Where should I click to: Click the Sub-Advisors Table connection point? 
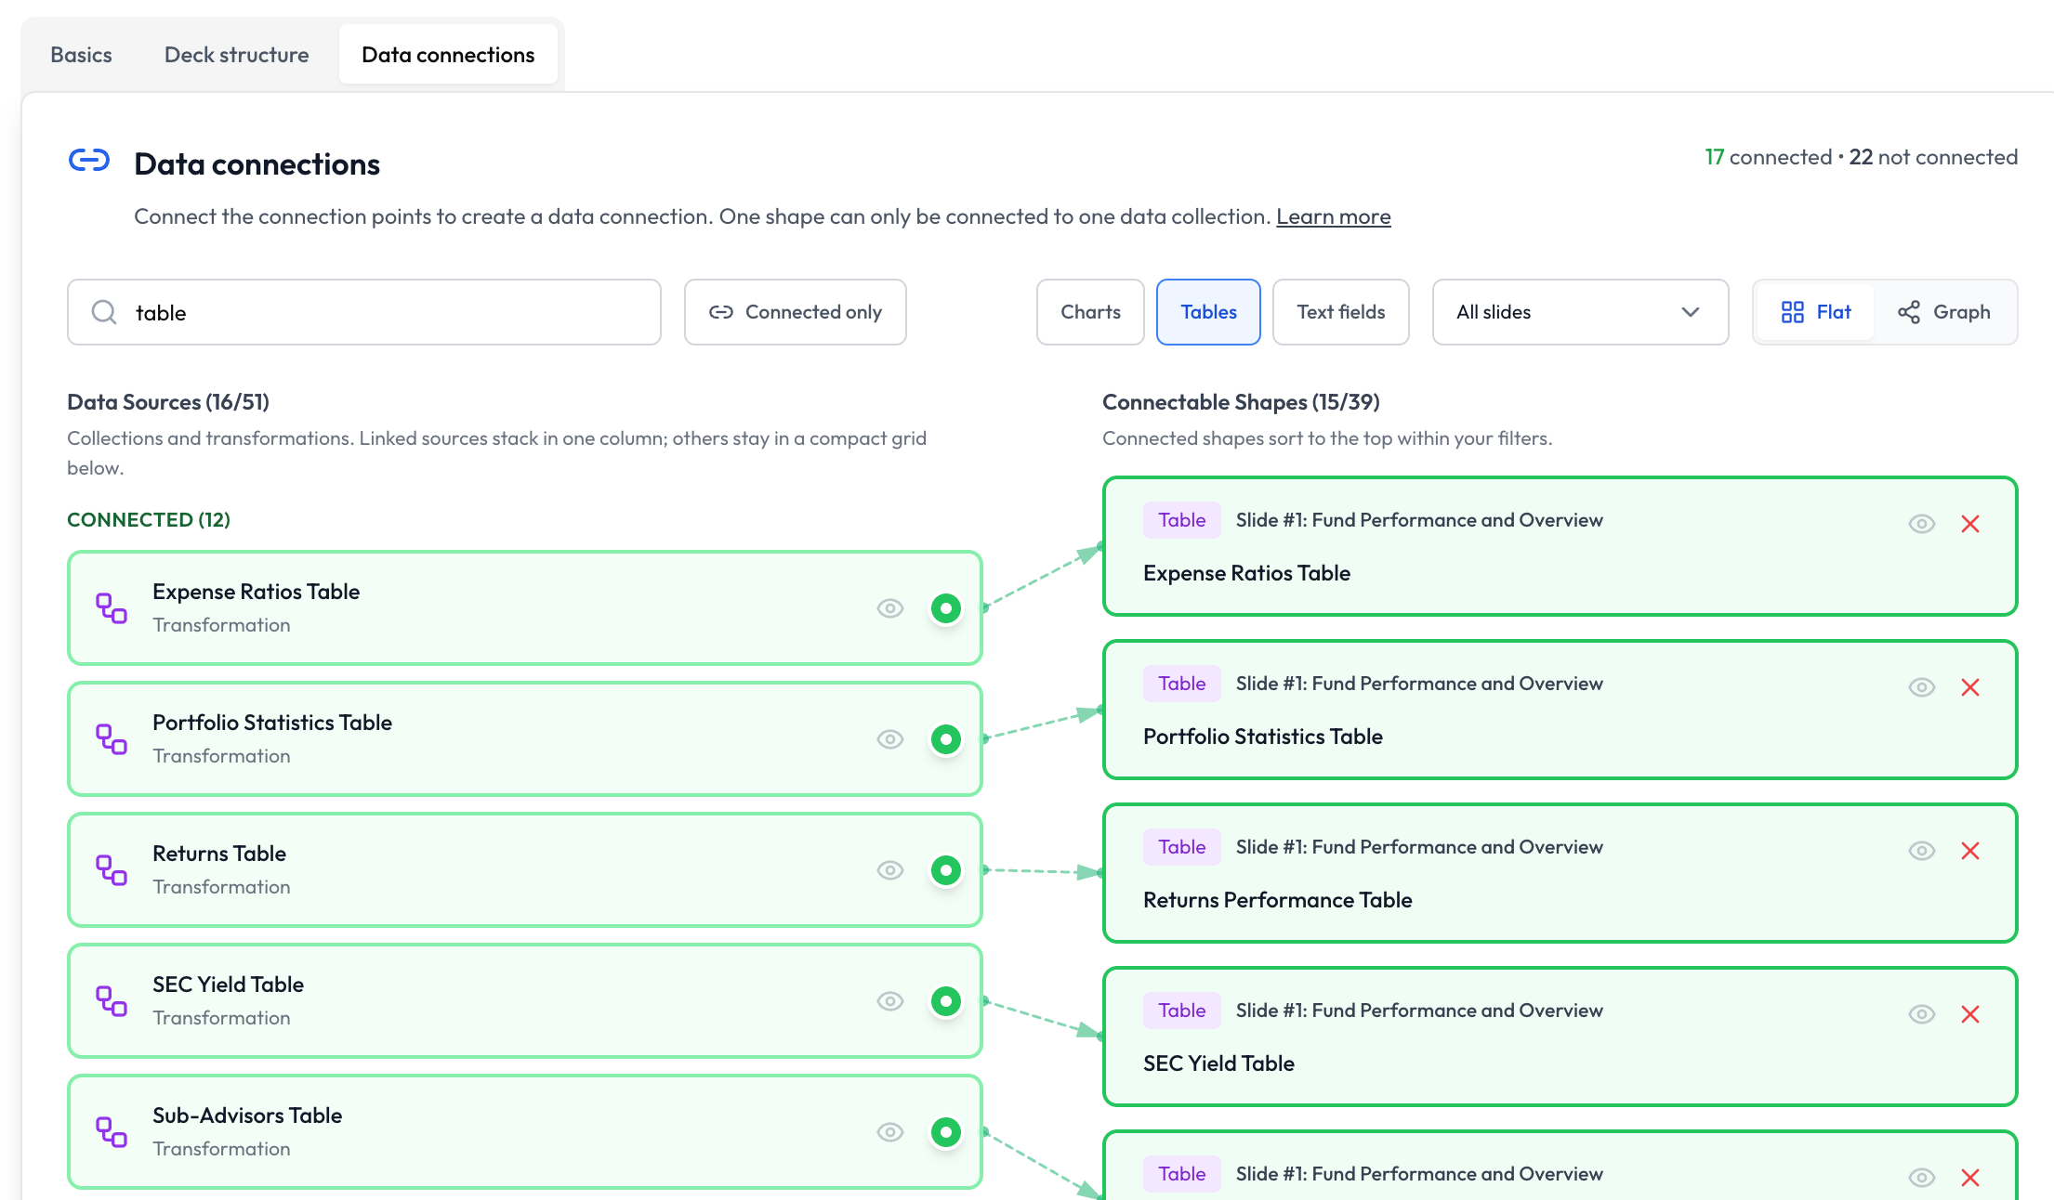point(946,1132)
